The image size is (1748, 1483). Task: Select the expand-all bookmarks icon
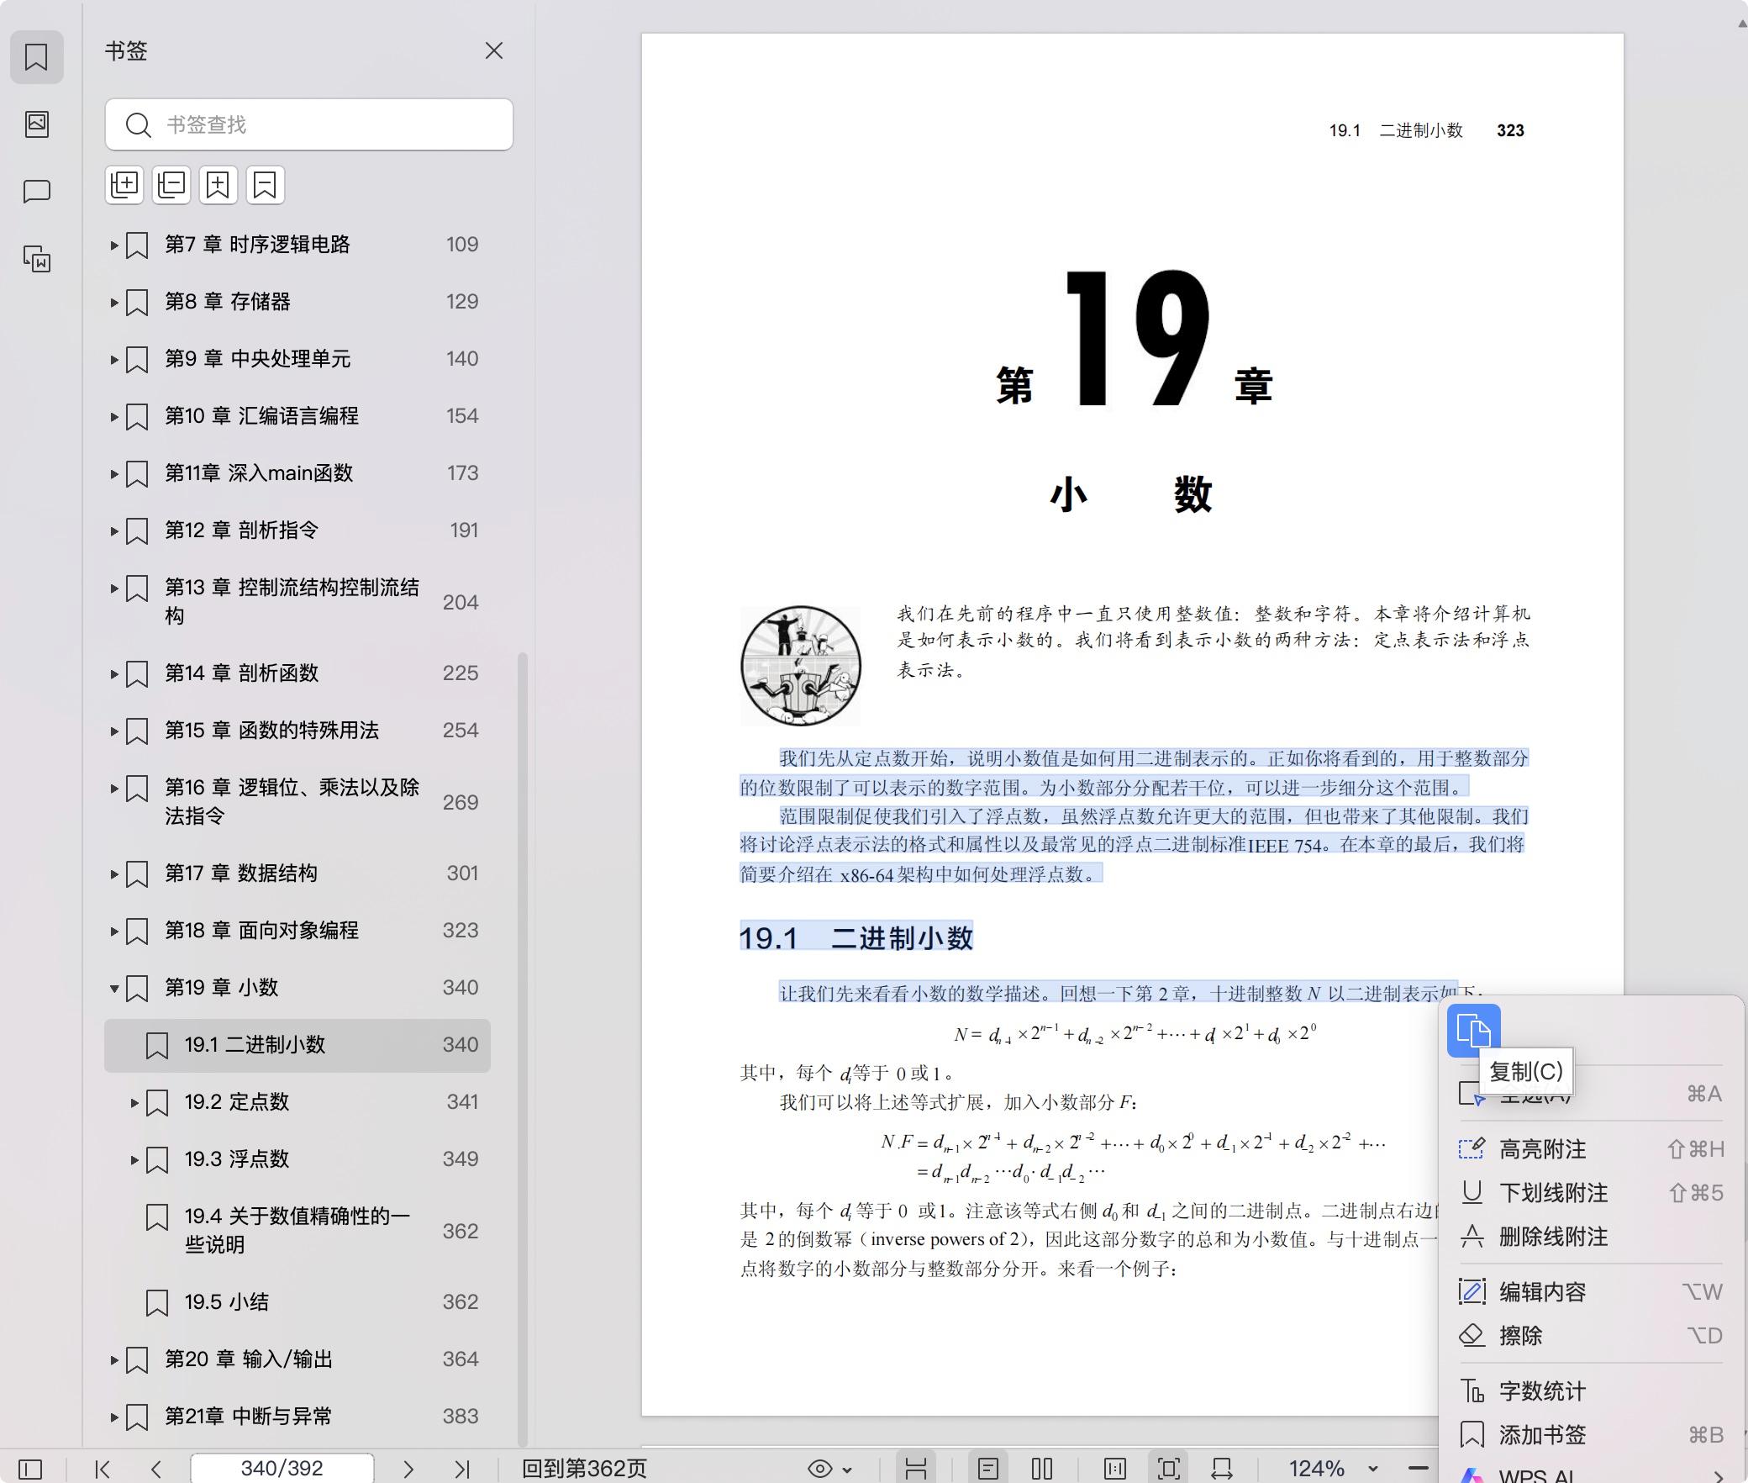tap(124, 185)
